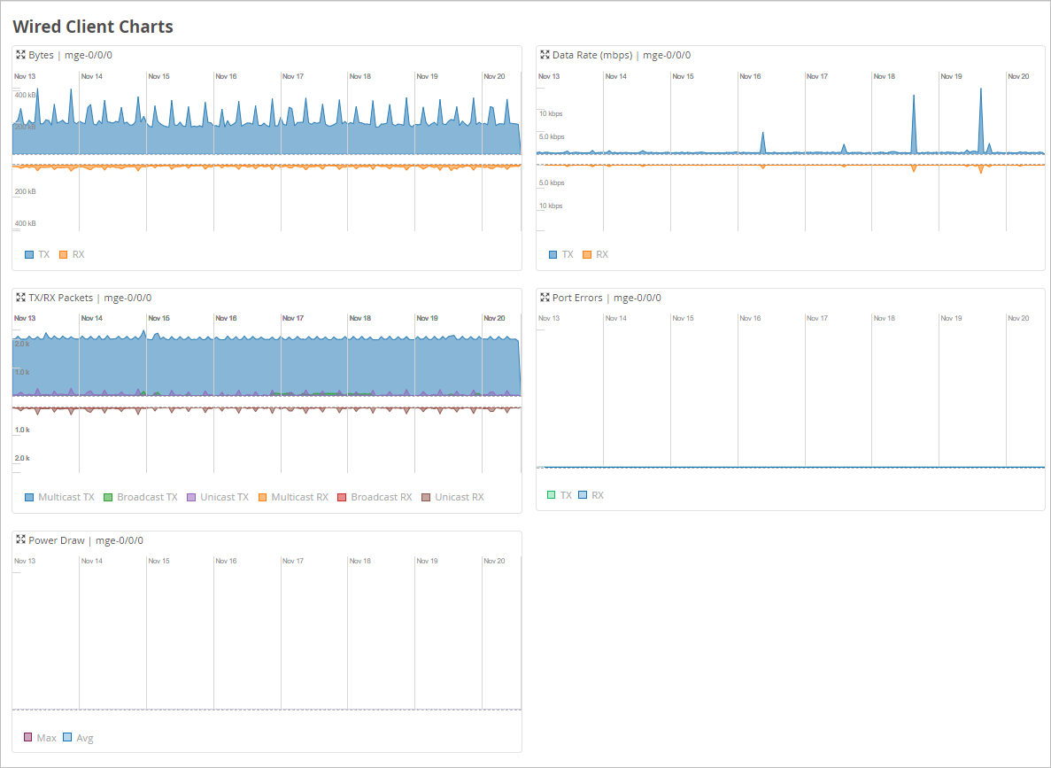This screenshot has width=1051, height=768.
Task: Toggle Broadcast RX in packets legend
Action: coord(375,497)
